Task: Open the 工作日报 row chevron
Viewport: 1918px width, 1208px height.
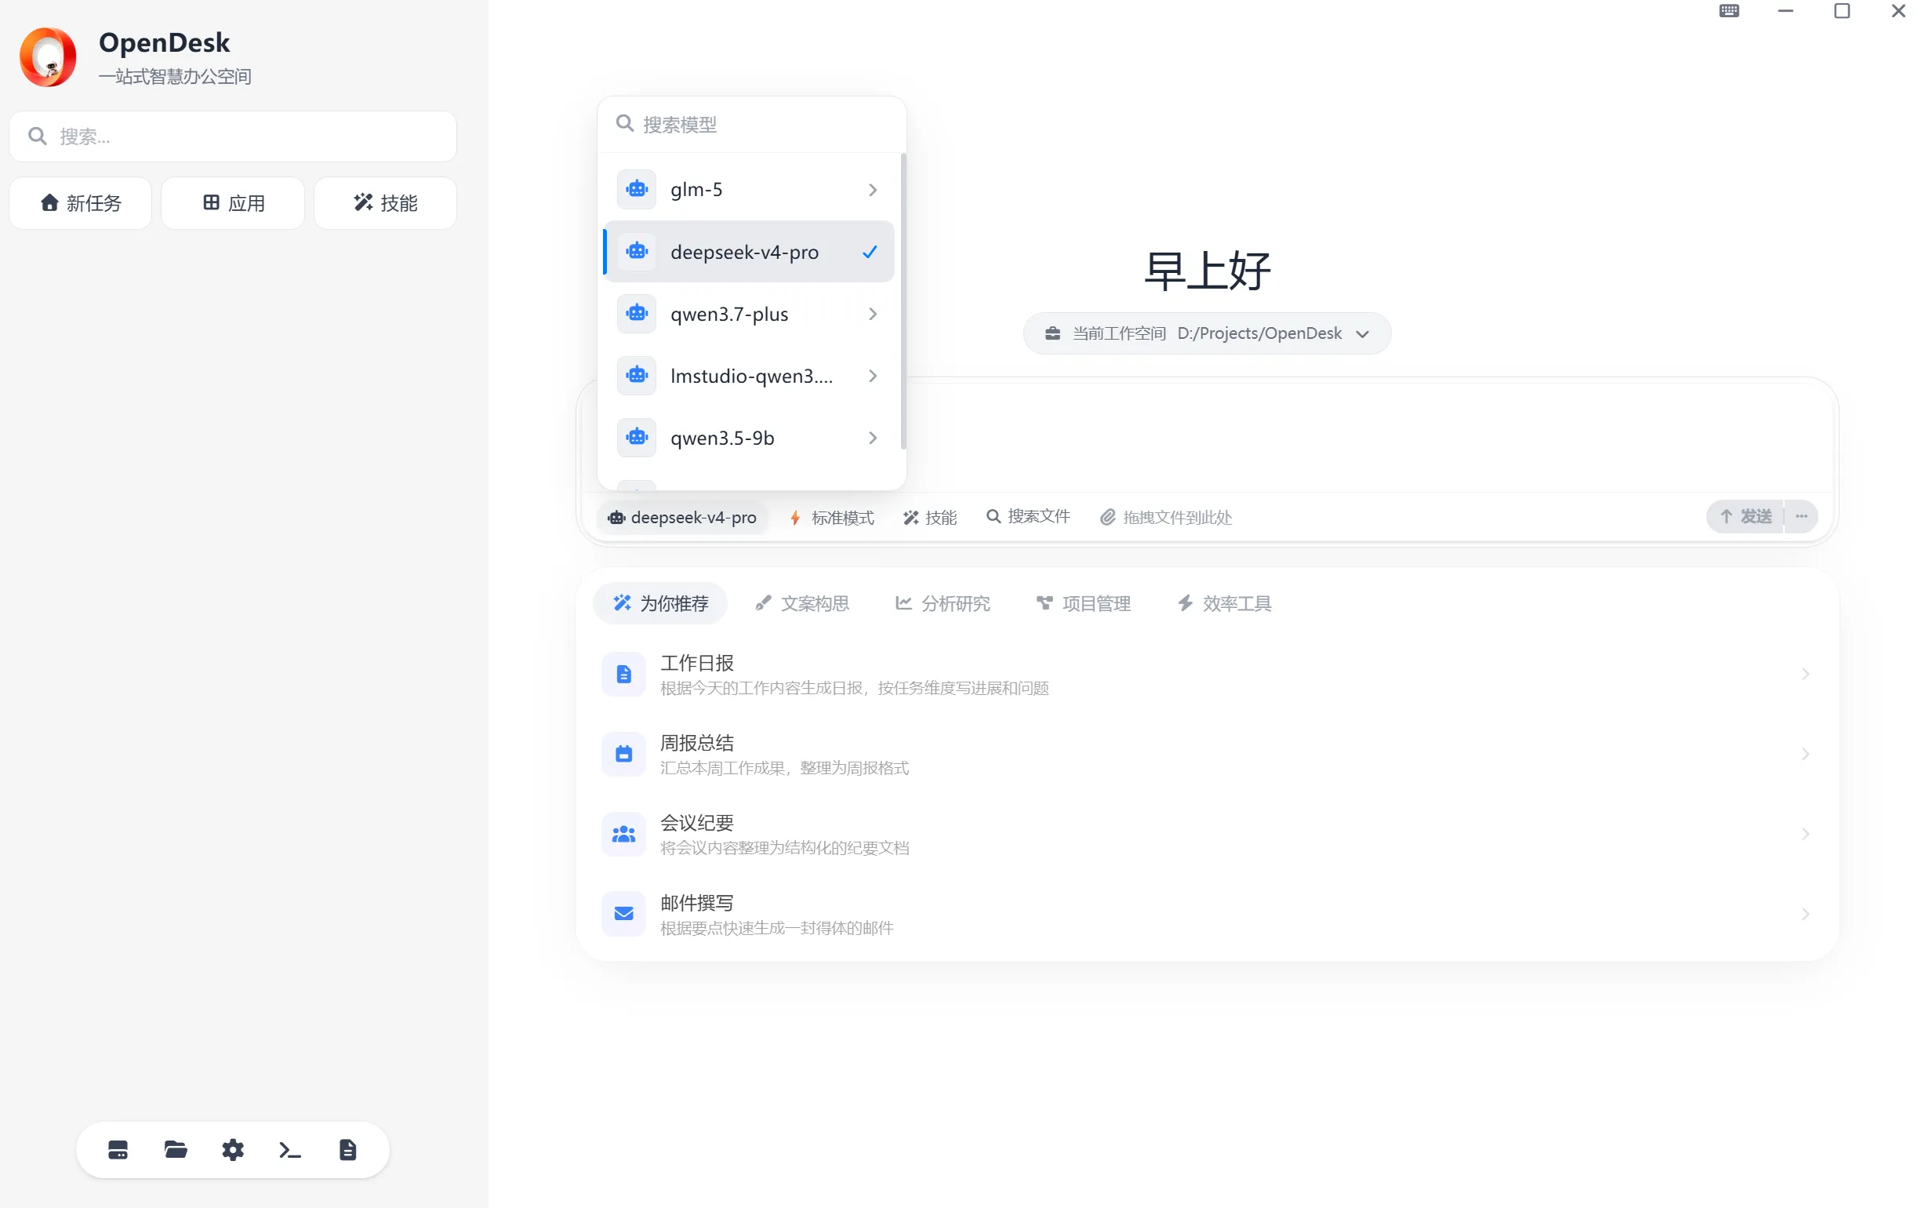Action: point(1806,674)
